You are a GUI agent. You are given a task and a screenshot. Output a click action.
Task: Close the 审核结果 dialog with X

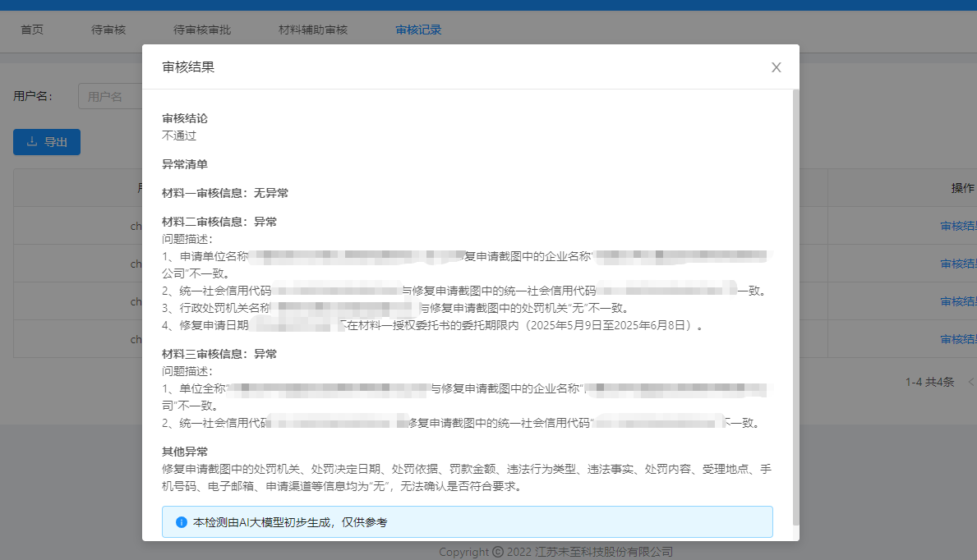[x=776, y=67]
